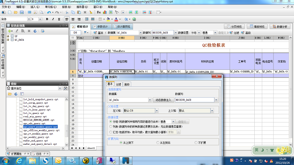Toggle Bold text formatting
Image resolution: width=294 pixels, height=165 pixels.
(47, 19)
